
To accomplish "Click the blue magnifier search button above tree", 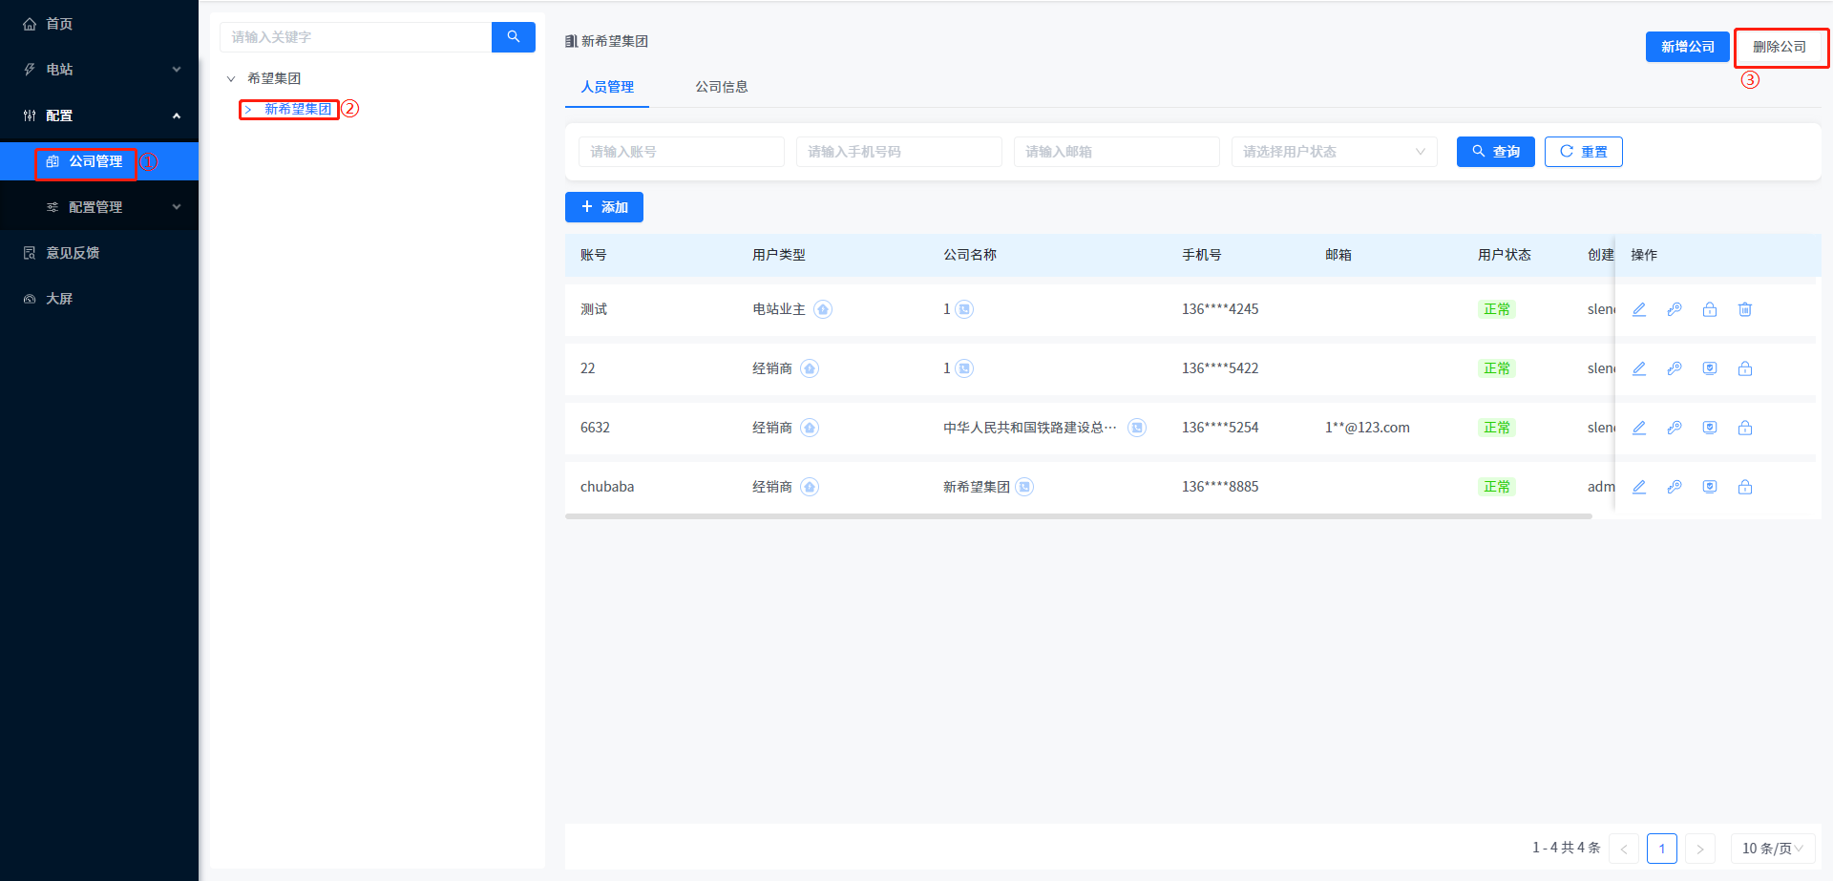I will click(x=514, y=37).
